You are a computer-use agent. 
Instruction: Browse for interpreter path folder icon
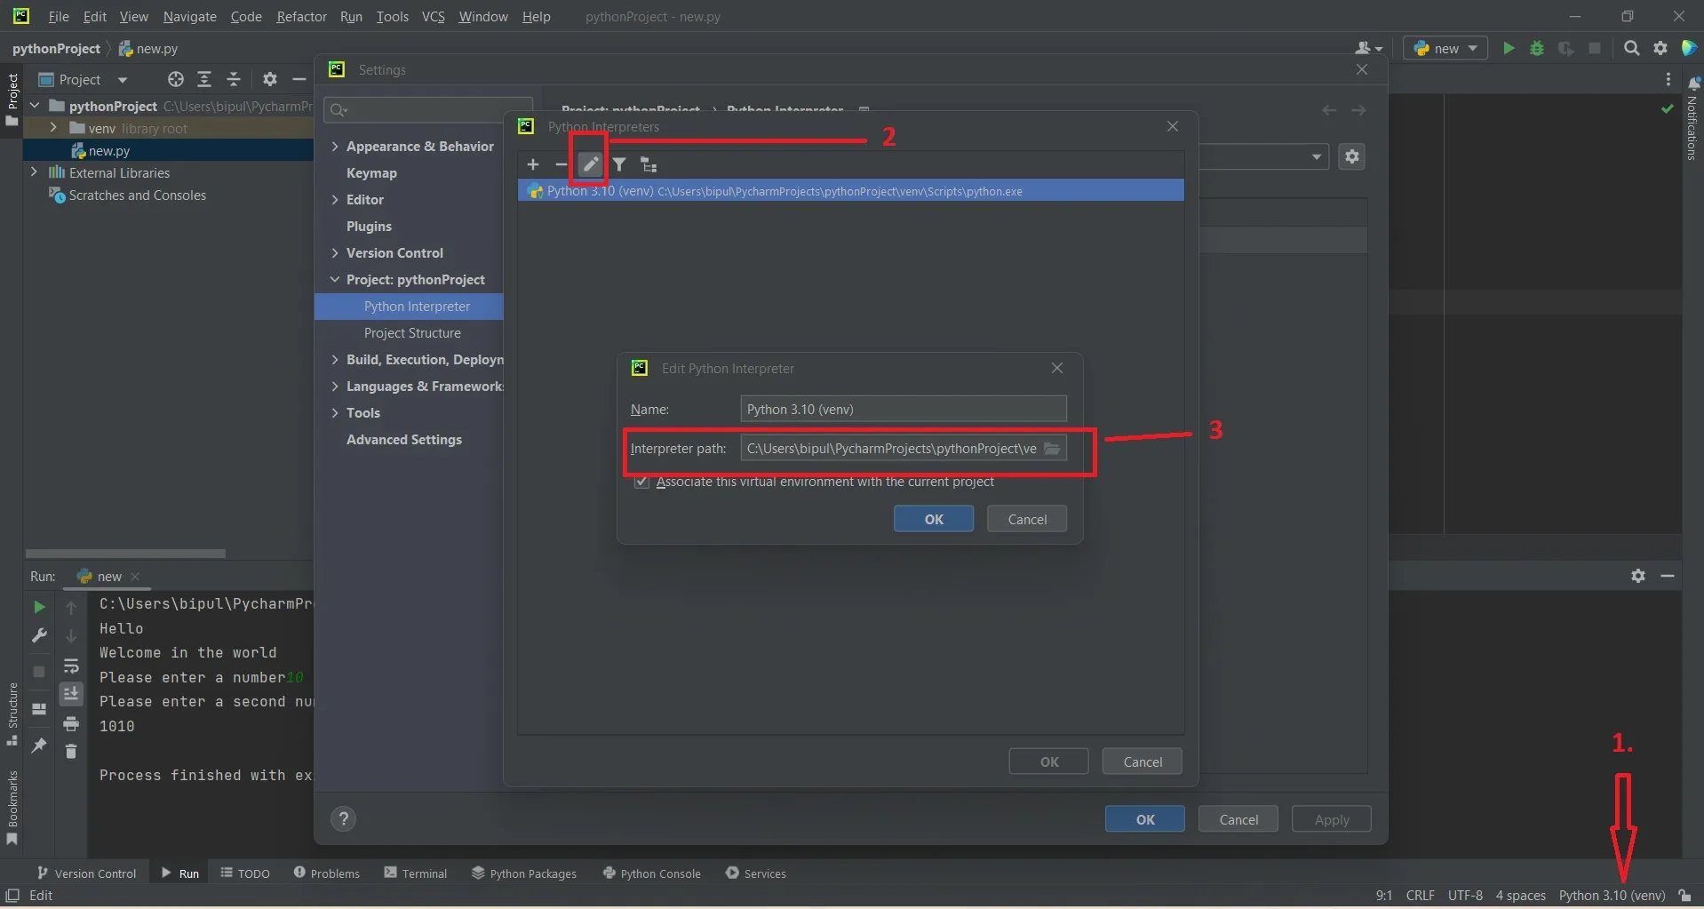1052,449
